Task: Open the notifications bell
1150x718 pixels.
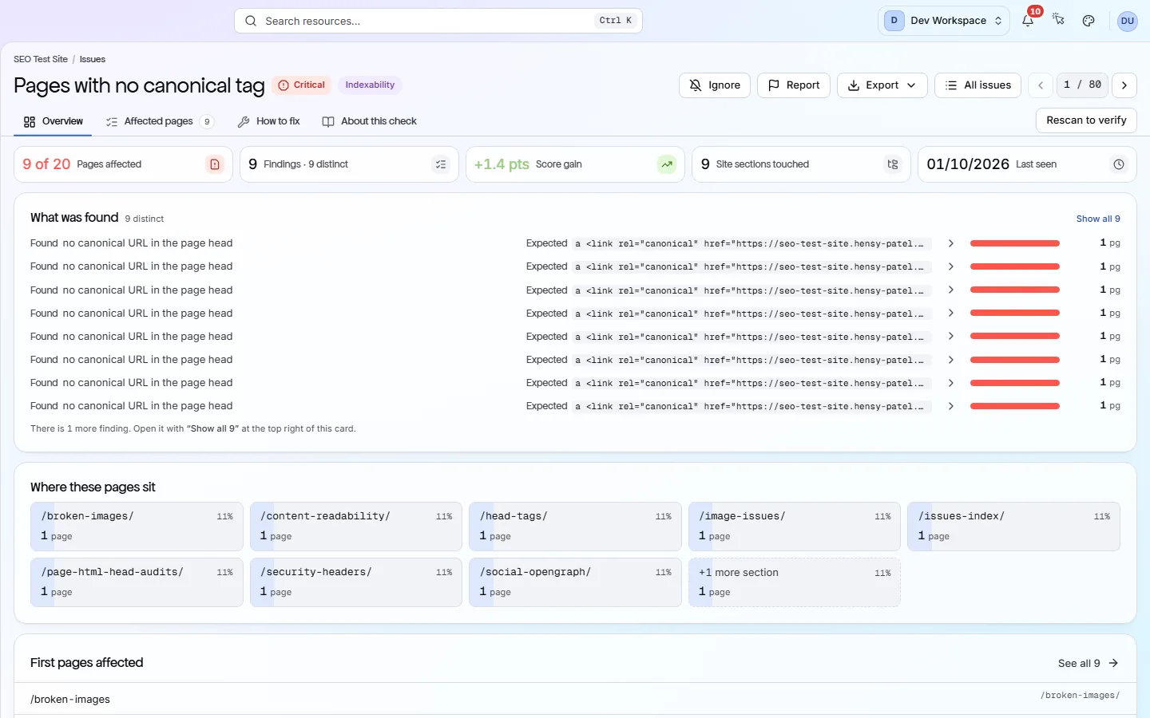Action: 1028,21
